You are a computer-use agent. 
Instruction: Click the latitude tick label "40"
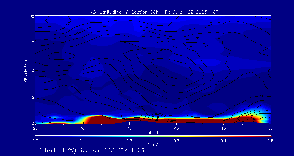tap(176, 128)
